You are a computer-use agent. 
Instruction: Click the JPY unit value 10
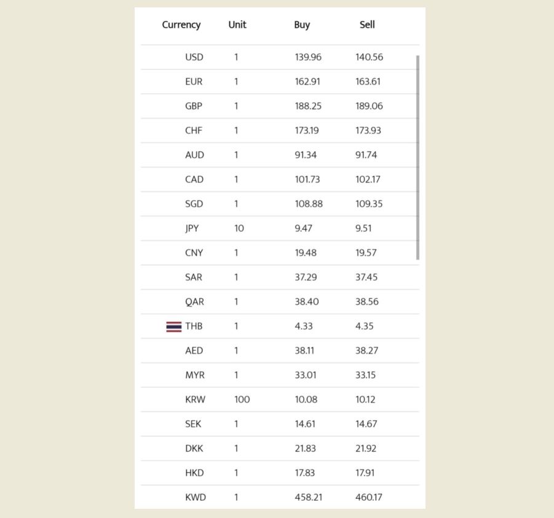tap(239, 228)
